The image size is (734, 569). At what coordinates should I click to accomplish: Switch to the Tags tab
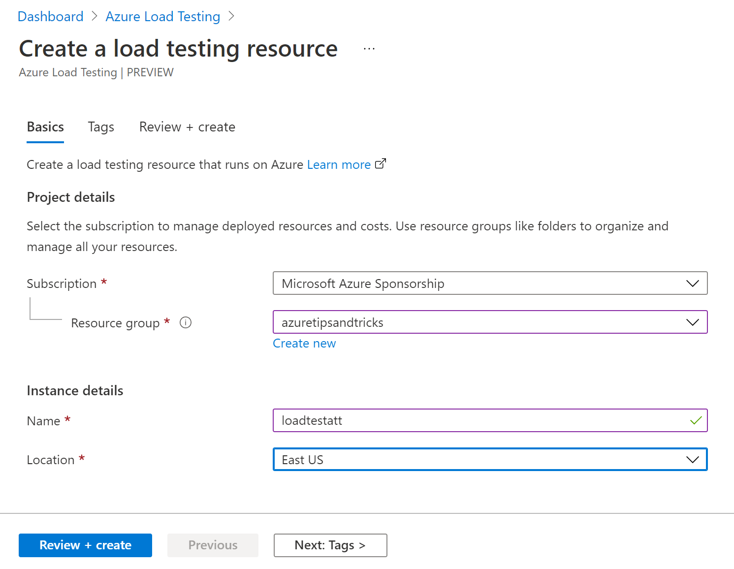[x=101, y=127]
